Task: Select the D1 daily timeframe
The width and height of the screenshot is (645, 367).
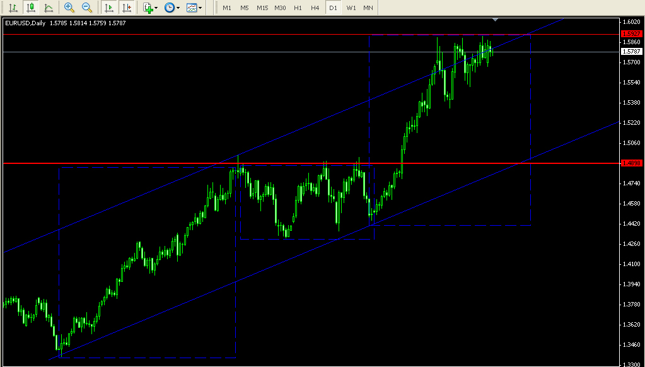Action: [333, 8]
